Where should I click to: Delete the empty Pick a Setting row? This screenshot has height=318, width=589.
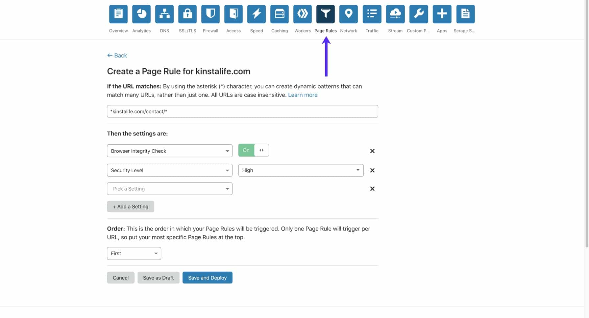[x=372, y=188]
